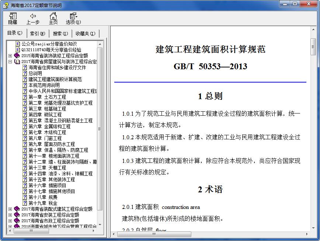
Task: Click topic icon beside 第十九章 税金
Action: point(25,203)
